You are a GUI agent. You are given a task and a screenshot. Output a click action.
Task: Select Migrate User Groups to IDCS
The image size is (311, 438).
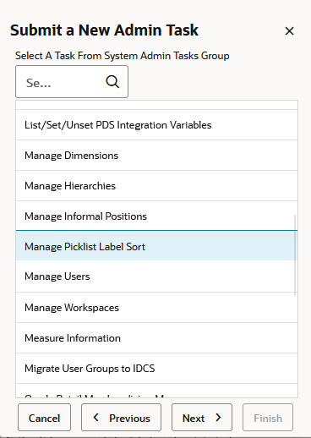pyautogui.click(x=156, y=369)
